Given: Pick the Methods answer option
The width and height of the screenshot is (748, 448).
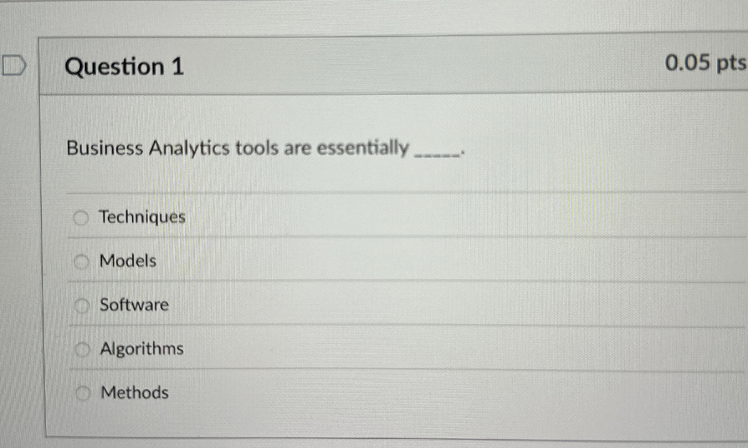Looking at the screenshot, I should tap(84, 393).
